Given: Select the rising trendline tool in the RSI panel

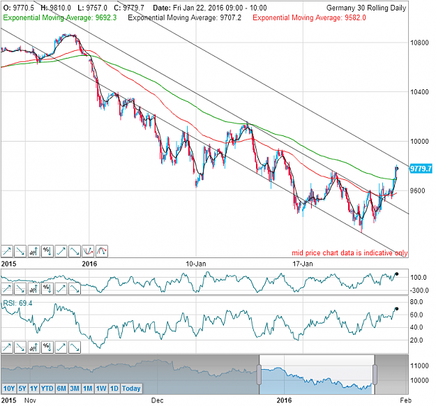Looking at the screenshot, I should [x=61, y=347].
